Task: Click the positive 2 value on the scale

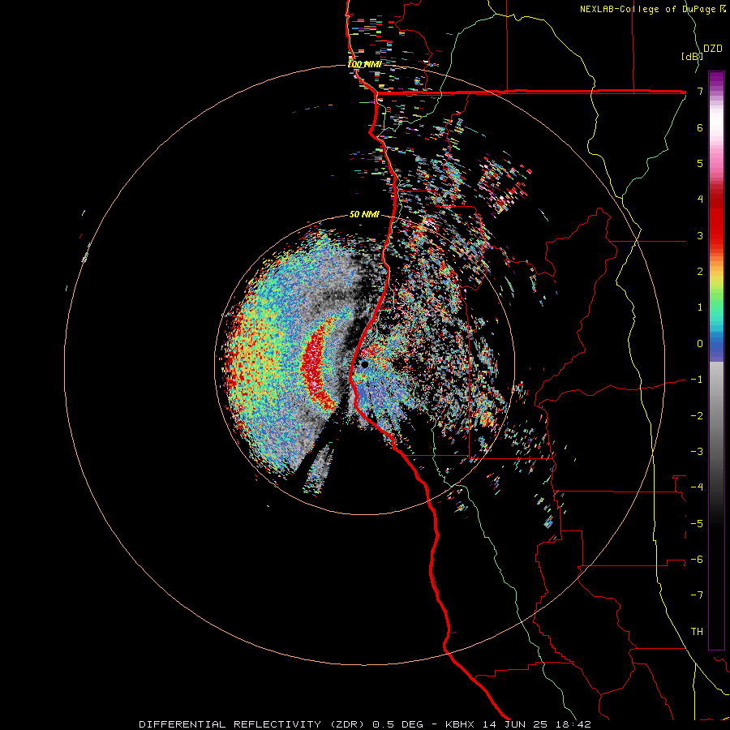Action: (x=700, y=272)
